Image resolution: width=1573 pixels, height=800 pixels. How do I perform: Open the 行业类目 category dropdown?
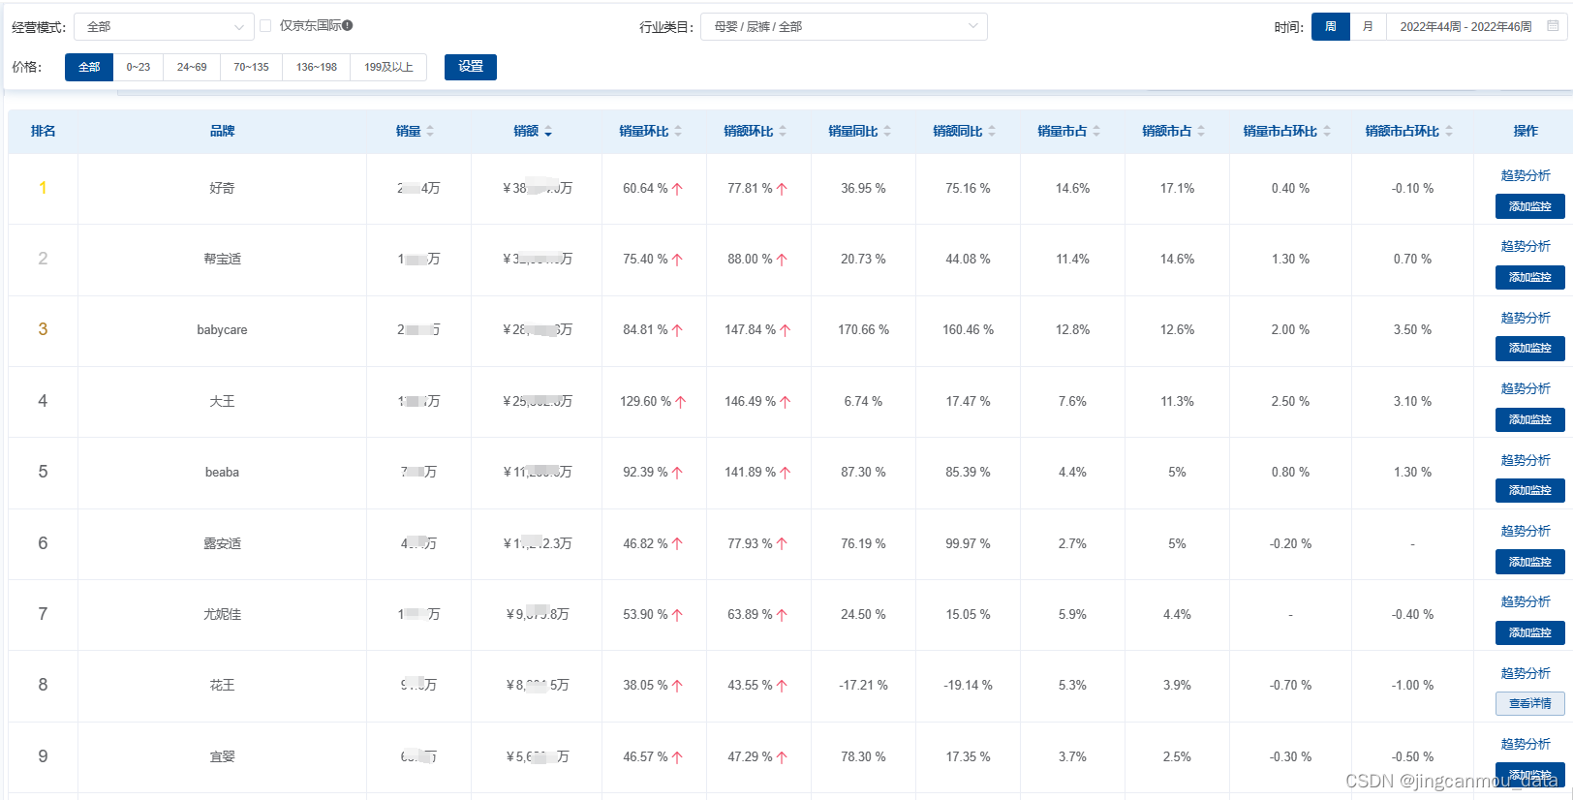(844, 26)
